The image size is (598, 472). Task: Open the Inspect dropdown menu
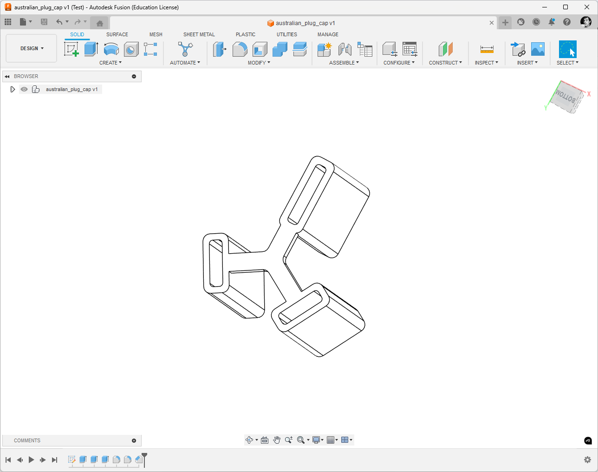pos(486,63)
